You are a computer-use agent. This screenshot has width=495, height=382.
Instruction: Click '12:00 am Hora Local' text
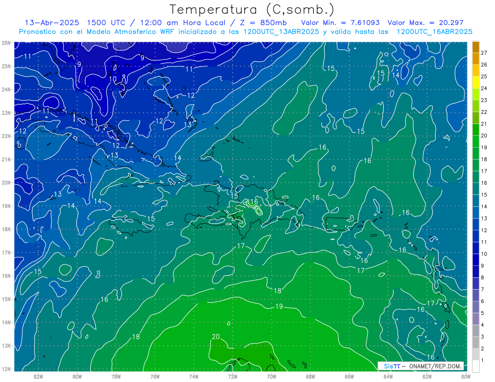(182, 23)
